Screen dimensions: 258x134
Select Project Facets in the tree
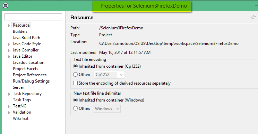point(26,69)
